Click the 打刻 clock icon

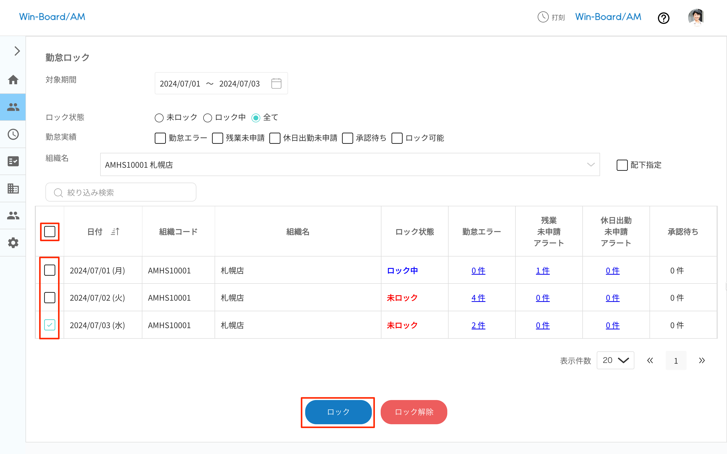[x=543, y=17]
